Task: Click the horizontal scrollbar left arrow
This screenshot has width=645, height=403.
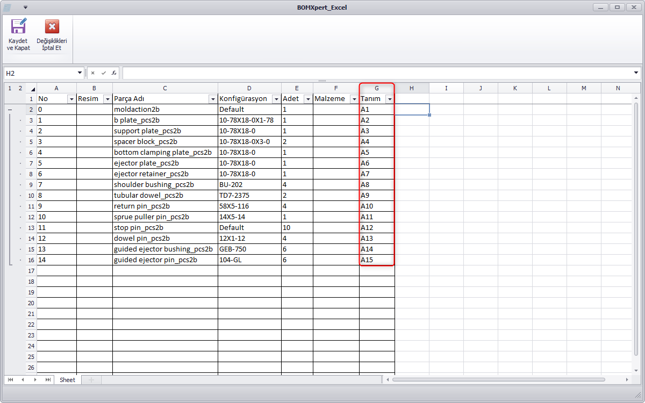Action: [389, 380]
